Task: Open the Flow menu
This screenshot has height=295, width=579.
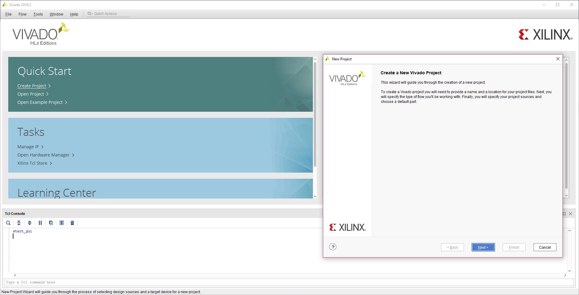Action: (x=22, y=14)
